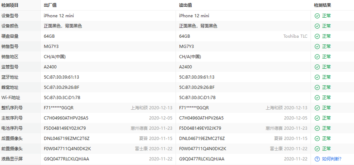Click read value CH/A(中国)
The height and width of the screenshot is (165, 354).
click(x=190, y=57)
